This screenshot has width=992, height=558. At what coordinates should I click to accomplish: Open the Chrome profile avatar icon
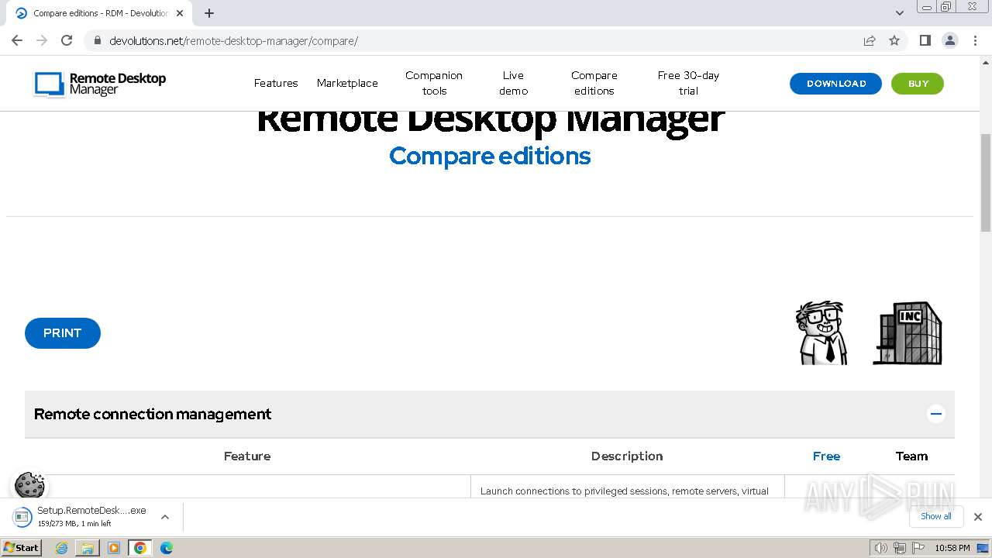click(x=950, y=40)
